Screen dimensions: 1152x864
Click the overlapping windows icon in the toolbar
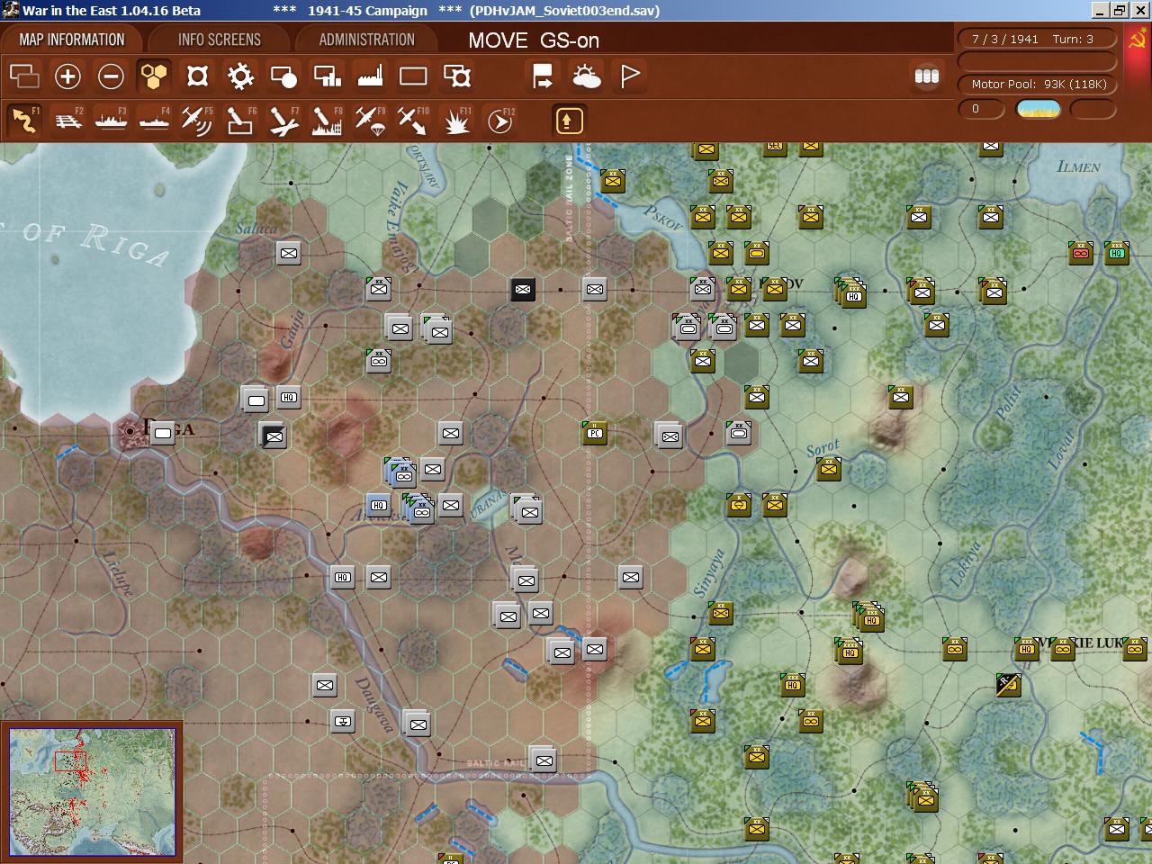click(24, 76)
